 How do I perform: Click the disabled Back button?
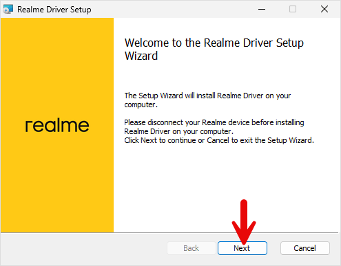[192, 248]
